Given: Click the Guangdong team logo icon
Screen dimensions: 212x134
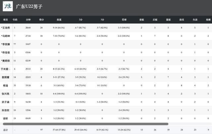Looking at the screenshot, I should [x=8, y=7].
